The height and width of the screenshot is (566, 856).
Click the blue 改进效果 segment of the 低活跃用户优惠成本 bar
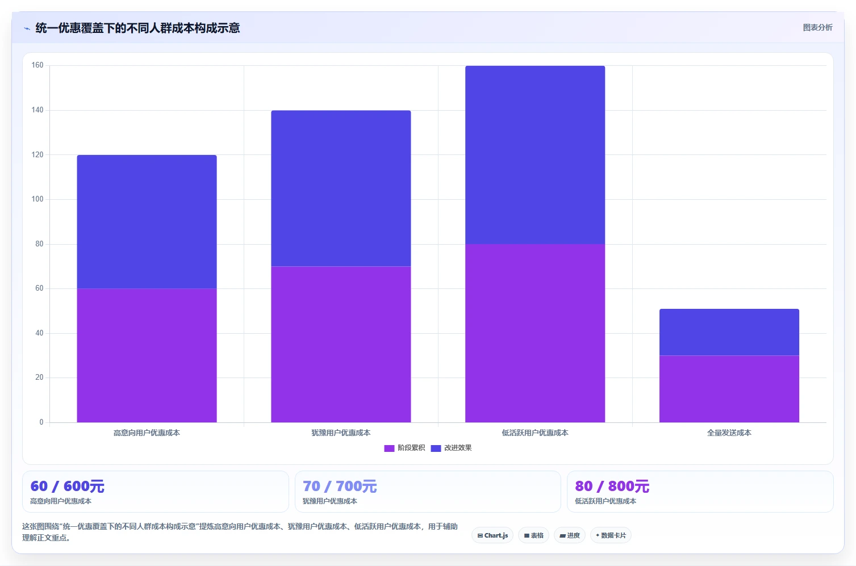click(535, 155)
